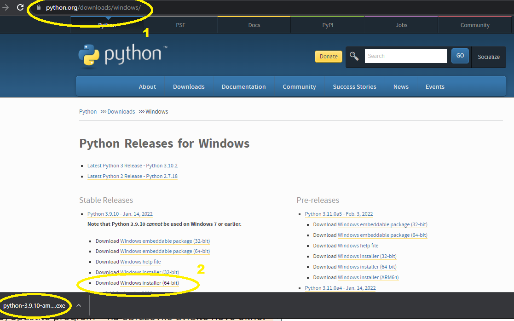Open Python 3.11.0a4 - Jan. 14, 2022 link
The width and height of the screenshot is (514, 321).
[x=340, y=288]
